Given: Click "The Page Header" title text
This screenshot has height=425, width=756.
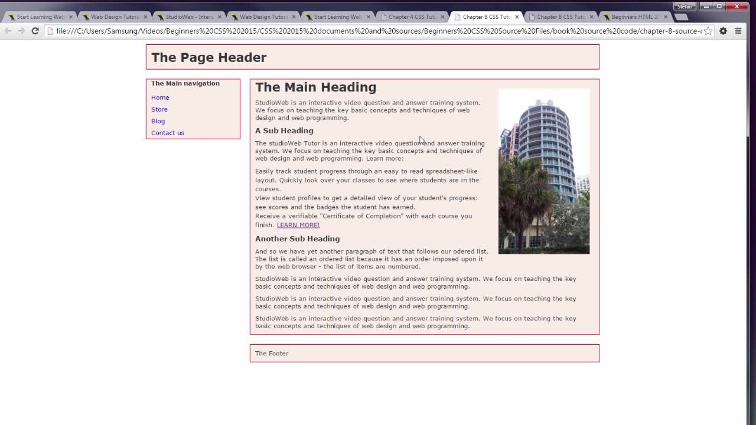Looking at the screenshot, I should click(209, 57).
